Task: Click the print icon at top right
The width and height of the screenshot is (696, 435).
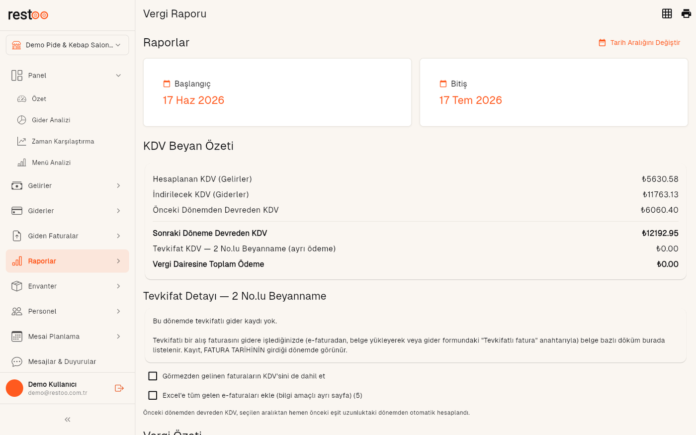Action: 686,14
